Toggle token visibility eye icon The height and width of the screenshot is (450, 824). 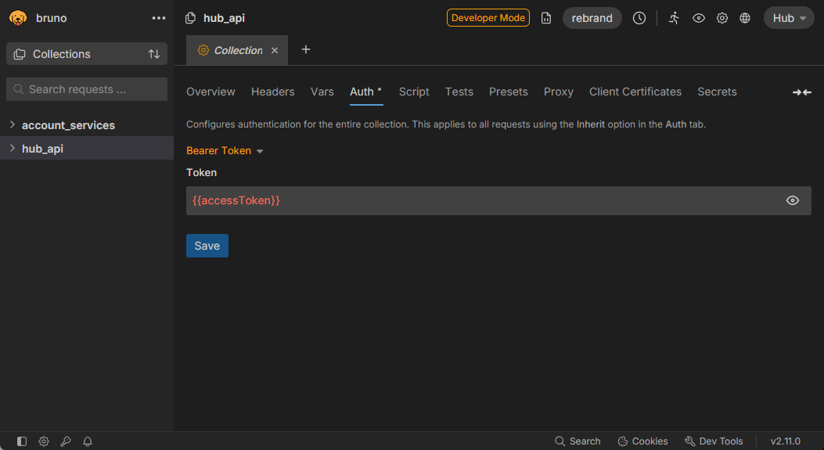coord(793,200)
